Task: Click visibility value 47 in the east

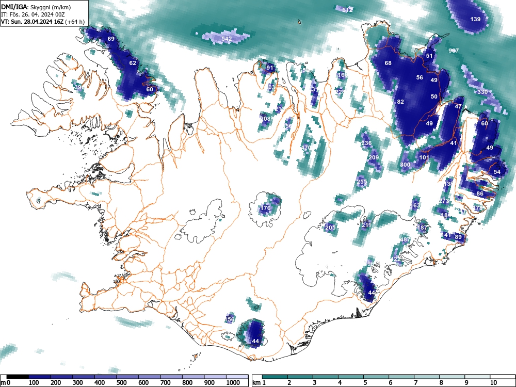Action: [458, 106]
